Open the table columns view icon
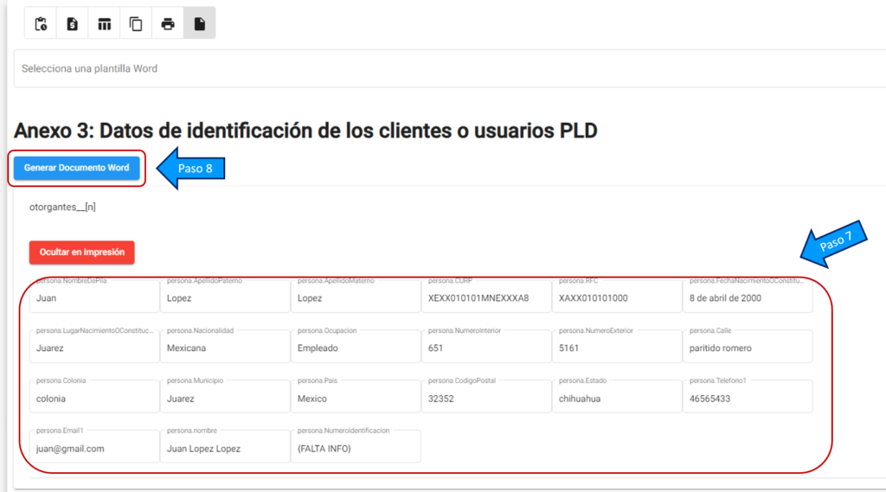Image resolution: width=886 pixels, height=492 pixels. tap(104, 23)
